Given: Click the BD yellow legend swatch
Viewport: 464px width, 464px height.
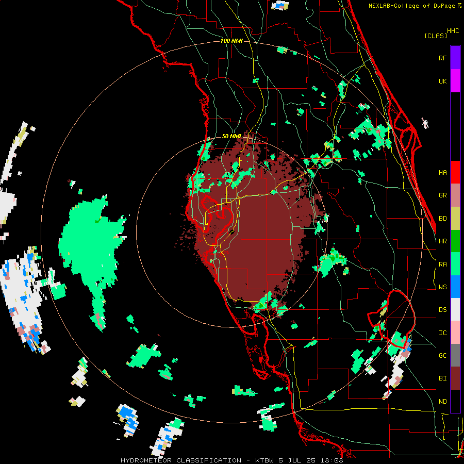Looking at the screenshot, I should pos(455,219).
